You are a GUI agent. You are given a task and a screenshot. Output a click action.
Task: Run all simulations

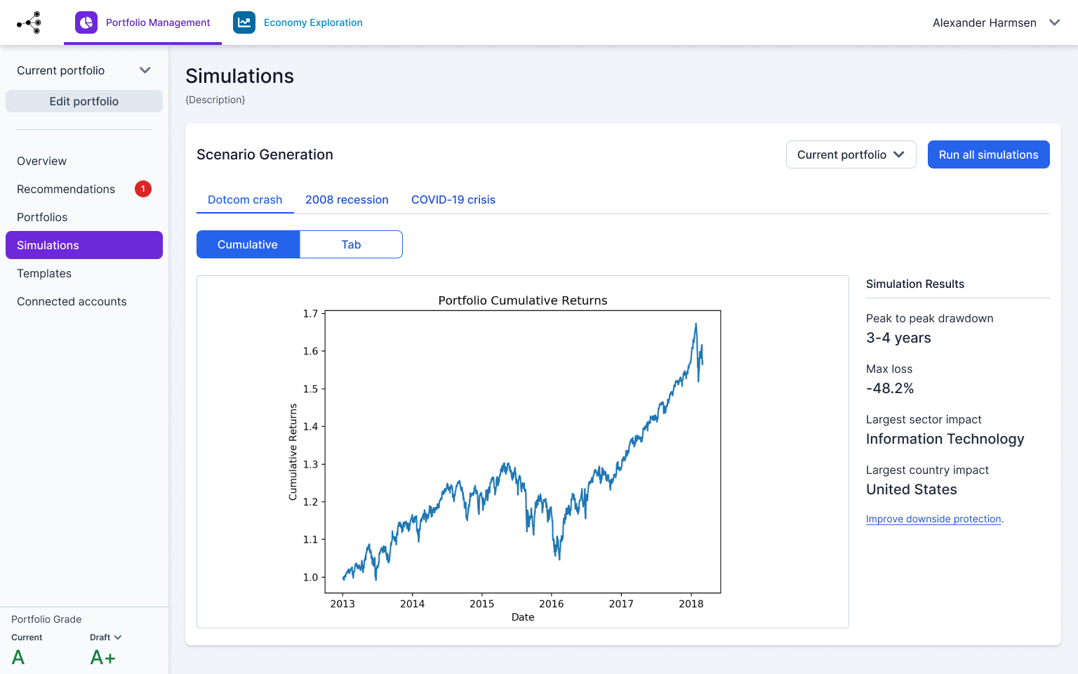(988, 154)
